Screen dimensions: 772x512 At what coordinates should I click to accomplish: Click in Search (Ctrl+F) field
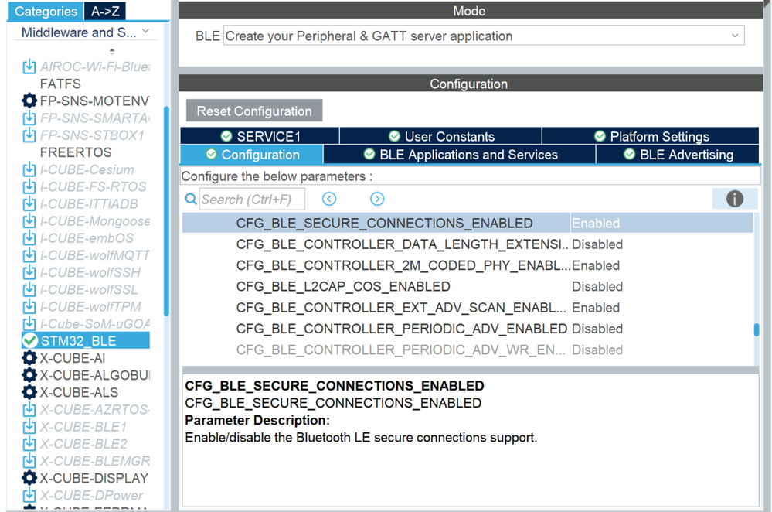(x=252, y=199)
